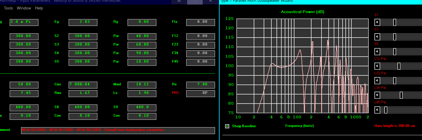422x140 pixels.
Task: Select the Le field showing 1.90
Action: 142,94
